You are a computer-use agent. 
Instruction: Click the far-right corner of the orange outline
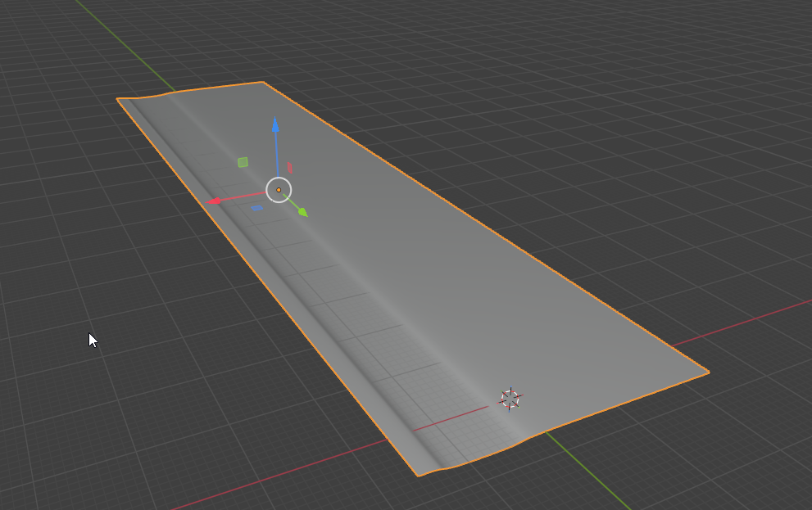tap(708, 372)
